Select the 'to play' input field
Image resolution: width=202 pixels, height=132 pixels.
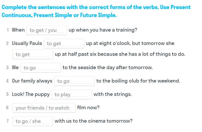pos(72,94)
